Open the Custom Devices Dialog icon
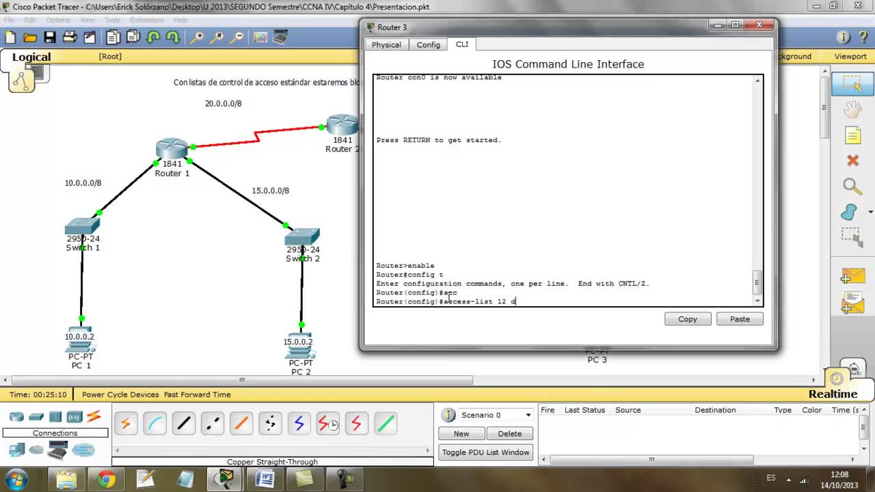 pyautogui.click(x=280, y=38)
